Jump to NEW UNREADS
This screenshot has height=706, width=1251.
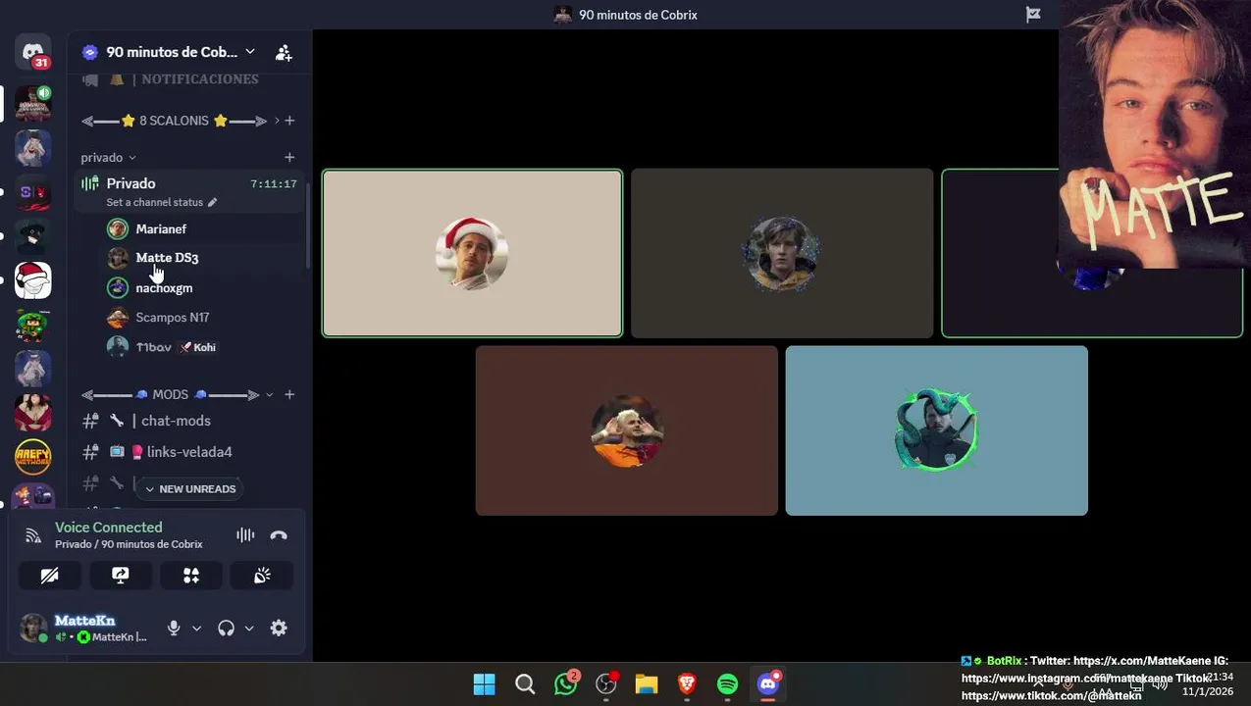coord(189,488)
